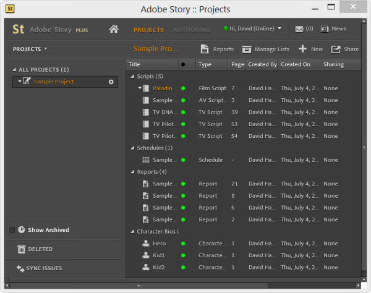Click the Paladin film script icon

click(x=146, y=88)
